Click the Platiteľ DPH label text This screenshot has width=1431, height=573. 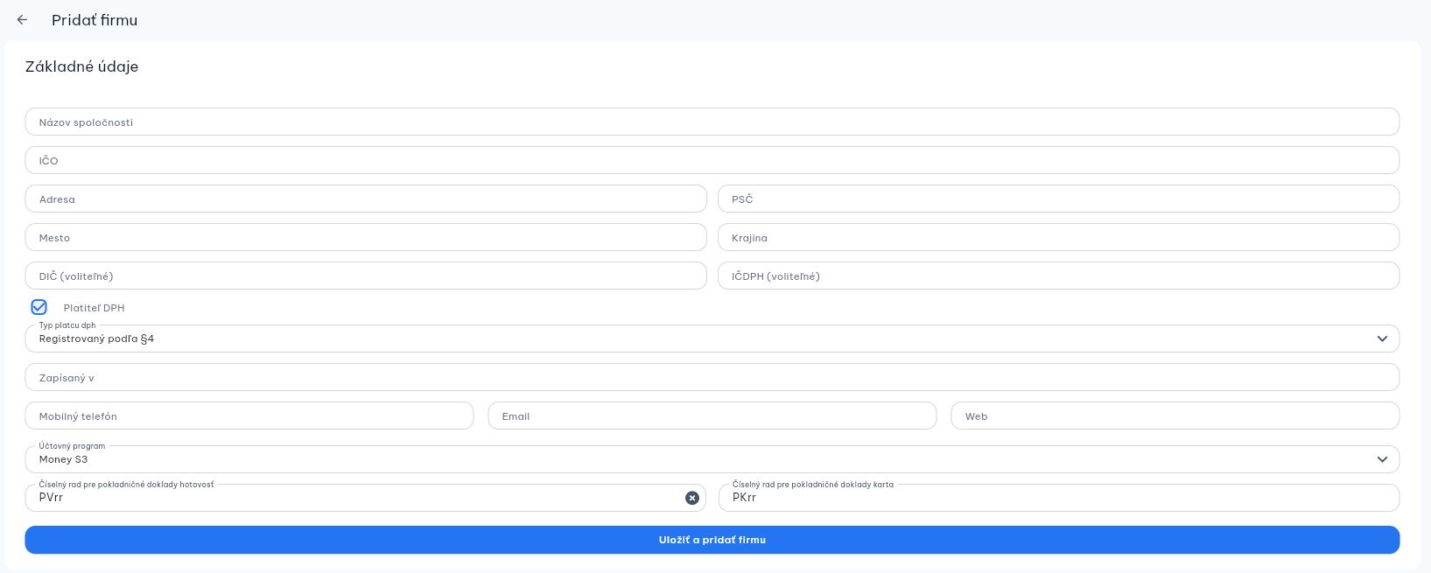pos(94,308)
